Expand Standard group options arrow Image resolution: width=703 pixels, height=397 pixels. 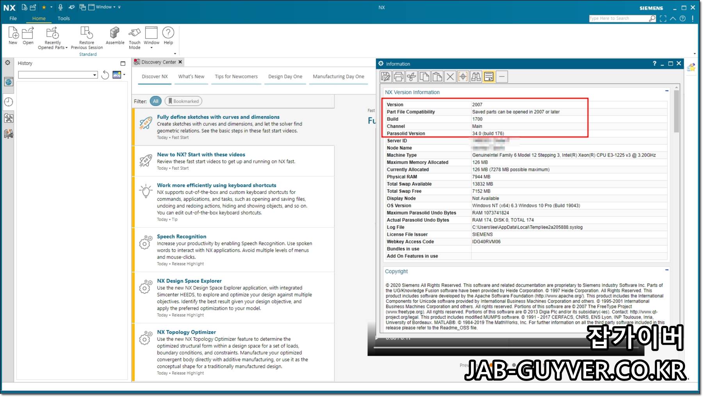(175, 54)
